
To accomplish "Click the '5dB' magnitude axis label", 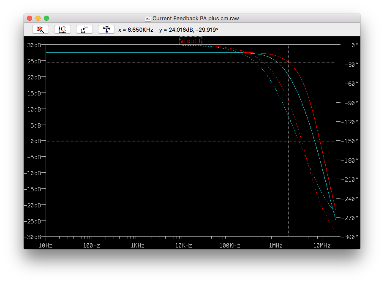I will 35,125.
